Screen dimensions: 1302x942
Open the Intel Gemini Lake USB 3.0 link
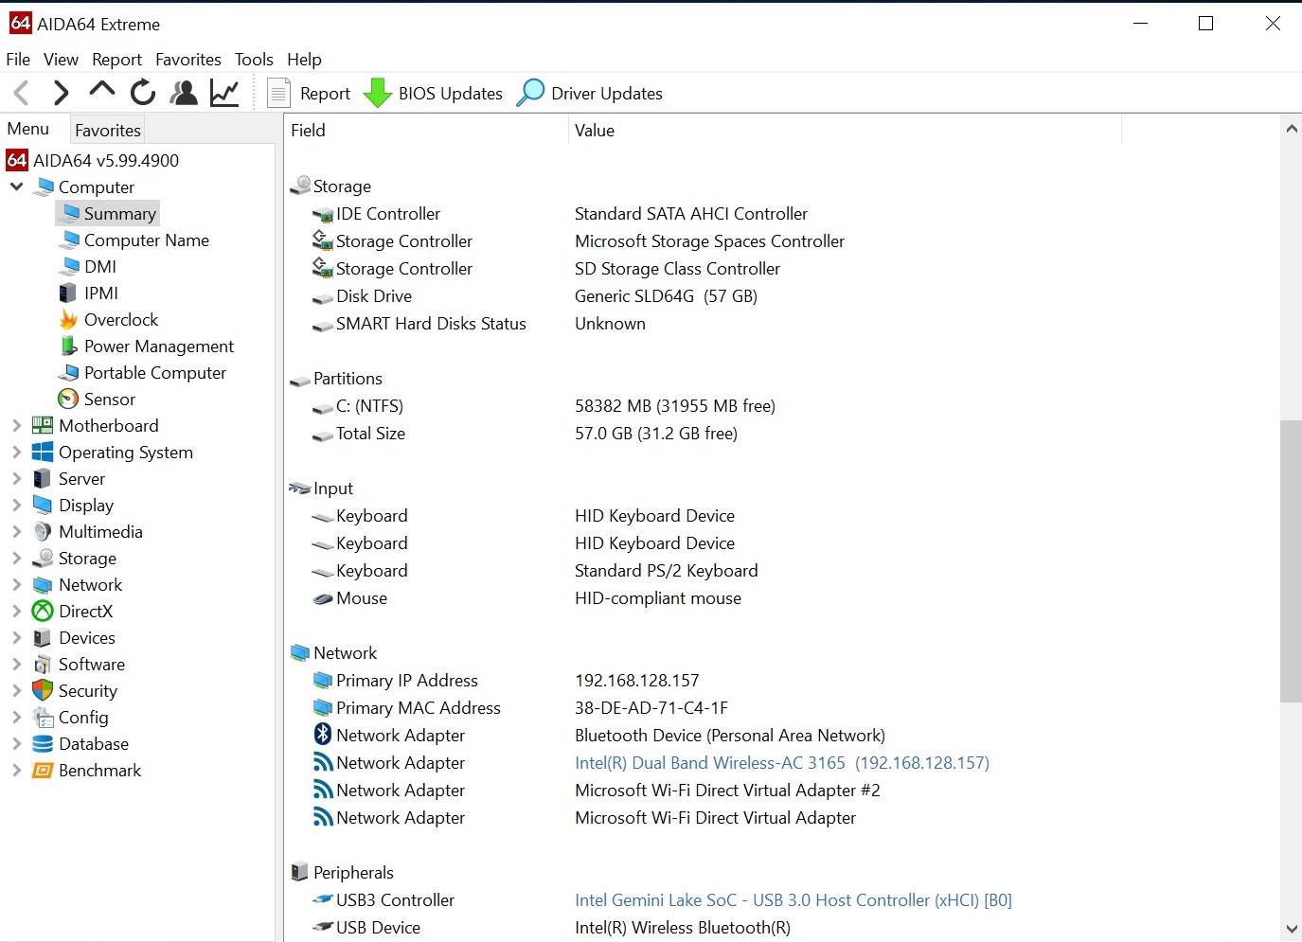click(x=793, y=900)
